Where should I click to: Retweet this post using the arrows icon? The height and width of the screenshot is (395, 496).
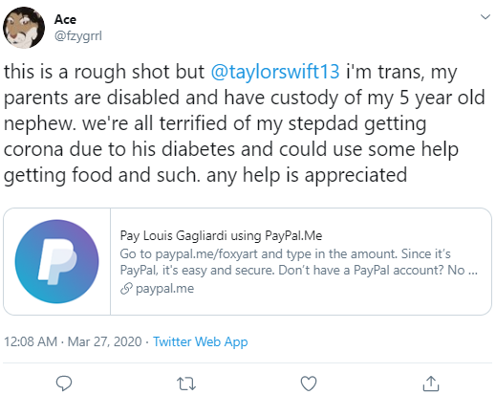[x=186, y=384]
